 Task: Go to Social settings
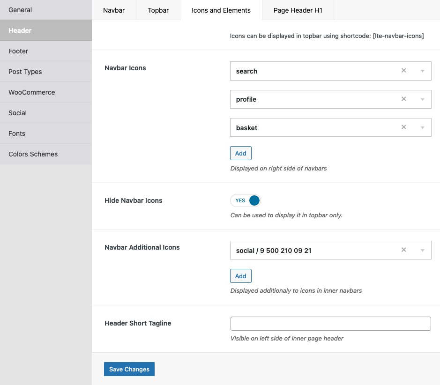pyautogui.click(x=46, y=113)
